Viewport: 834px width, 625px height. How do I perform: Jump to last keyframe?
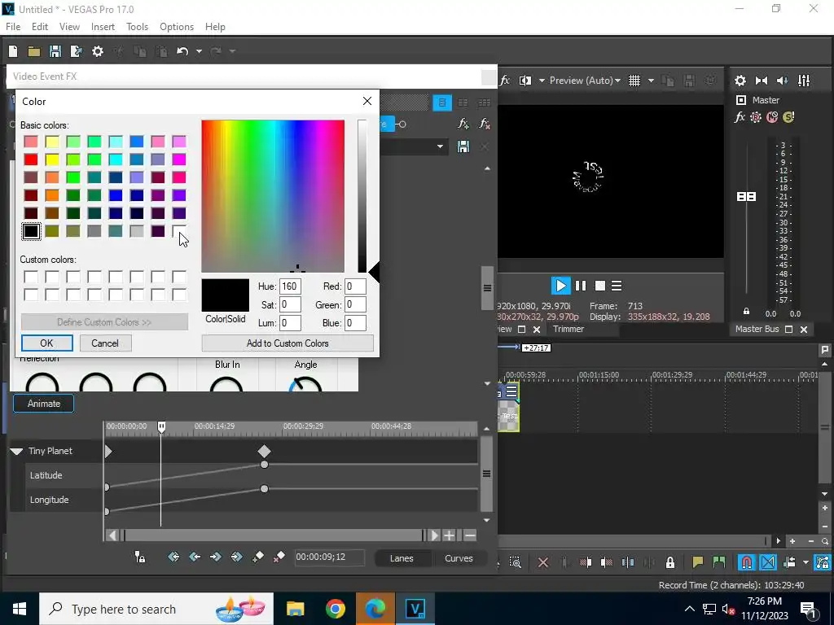237,557
